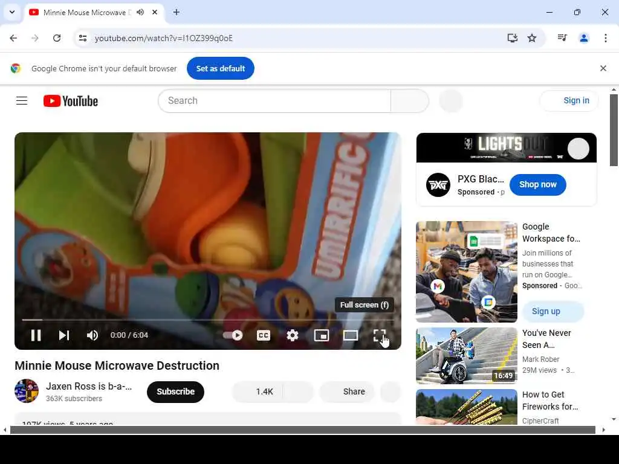Like the video with 1.4K likes
The height and width of the screenshot is (464, 619).
pyautogui.click(x=257, y=391)
